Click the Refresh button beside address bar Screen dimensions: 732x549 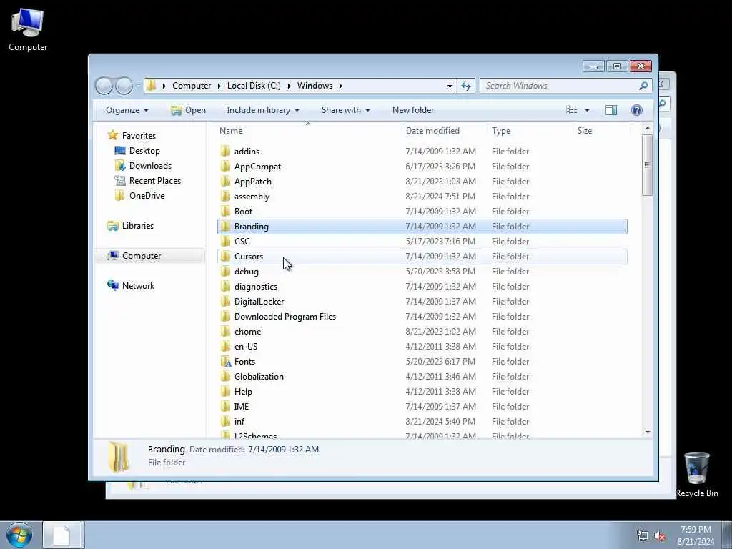(x=466, y=86)
